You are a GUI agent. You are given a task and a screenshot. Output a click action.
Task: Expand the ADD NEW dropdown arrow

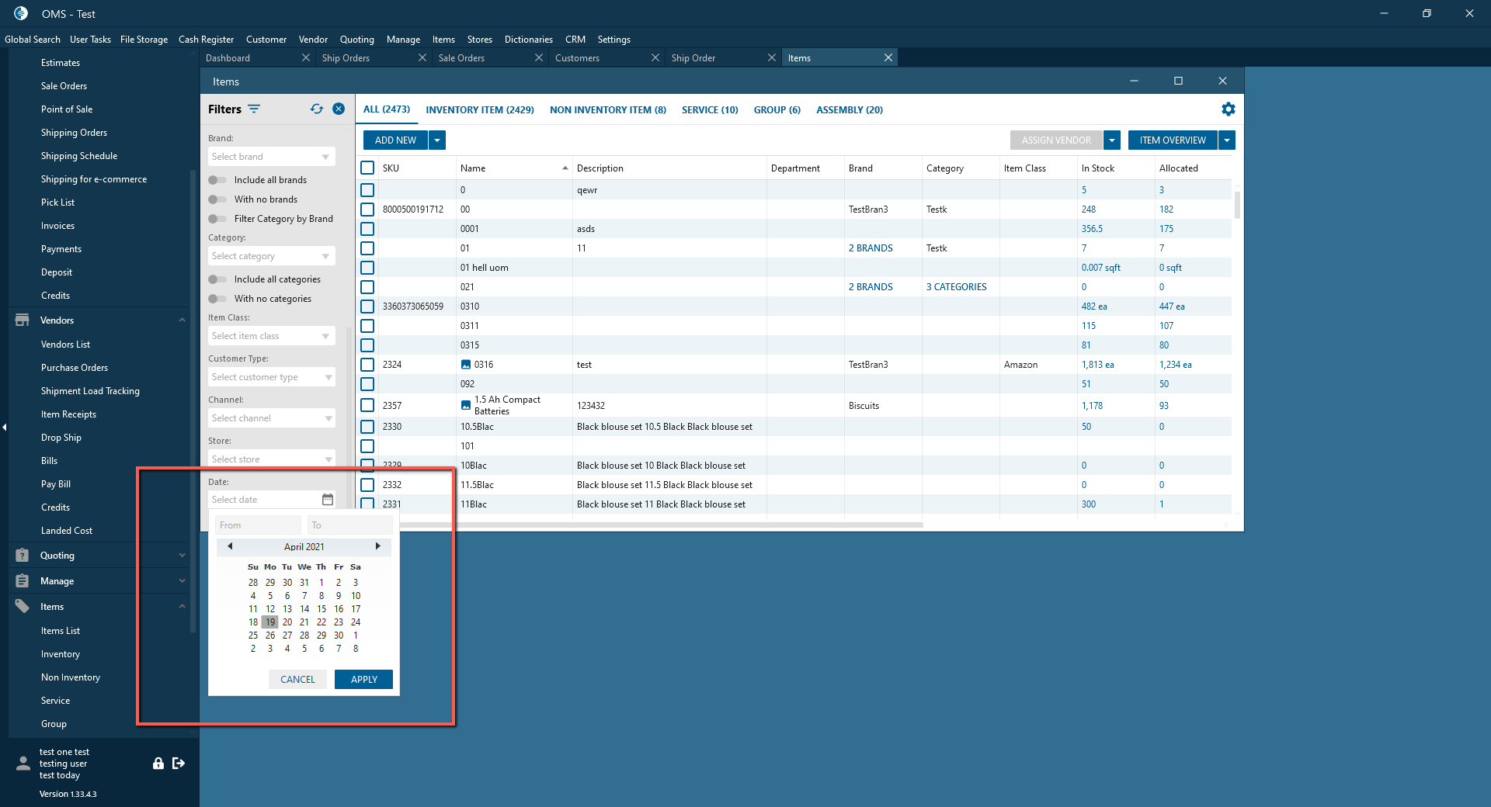click(437, 140)
